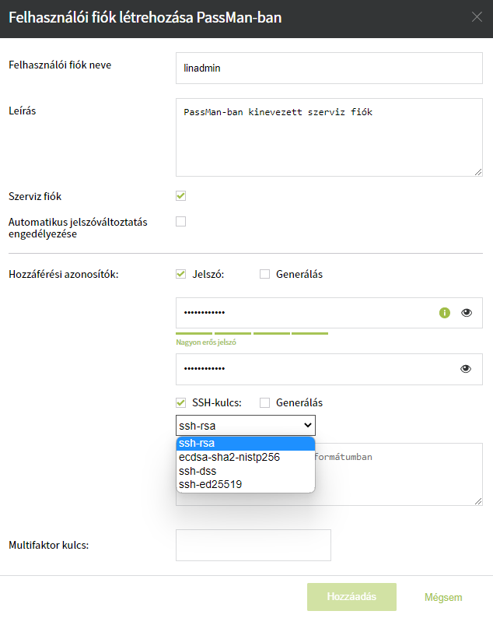Click the Hozzáadás button
Screen dimensions: 493x618
(351, 597)
